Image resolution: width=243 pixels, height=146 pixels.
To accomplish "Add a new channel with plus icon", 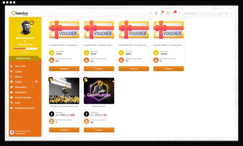I will (x=36, y=82).
